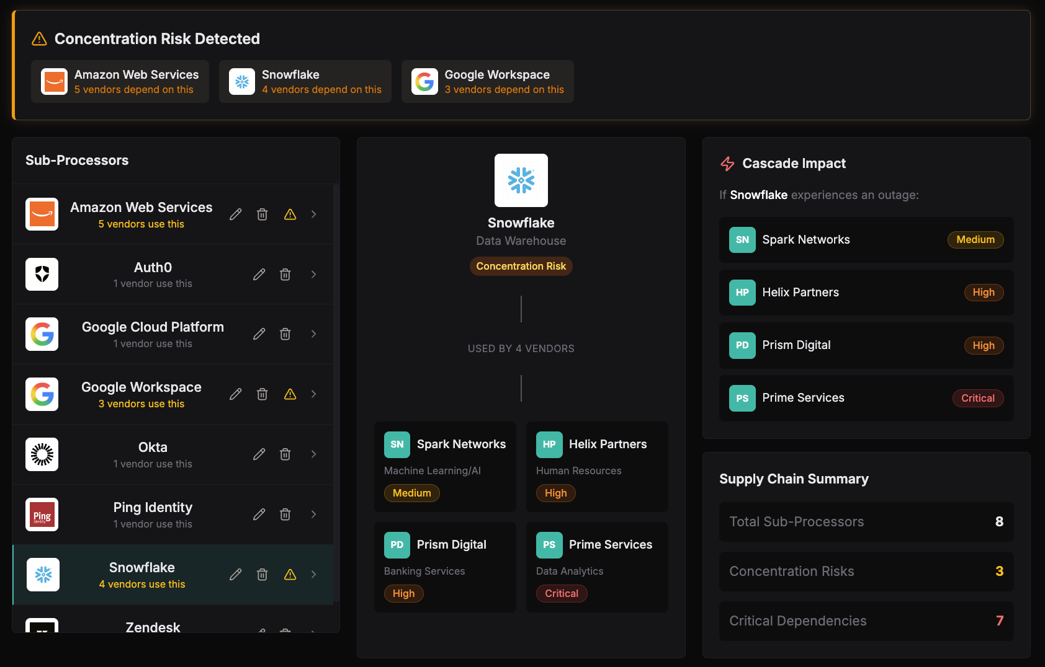Click the Critical severity badge on Prime Services

click(978, 398)
